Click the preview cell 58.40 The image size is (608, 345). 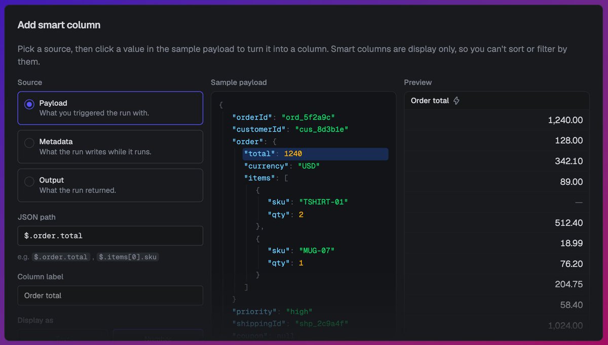(x=497, y=305)
